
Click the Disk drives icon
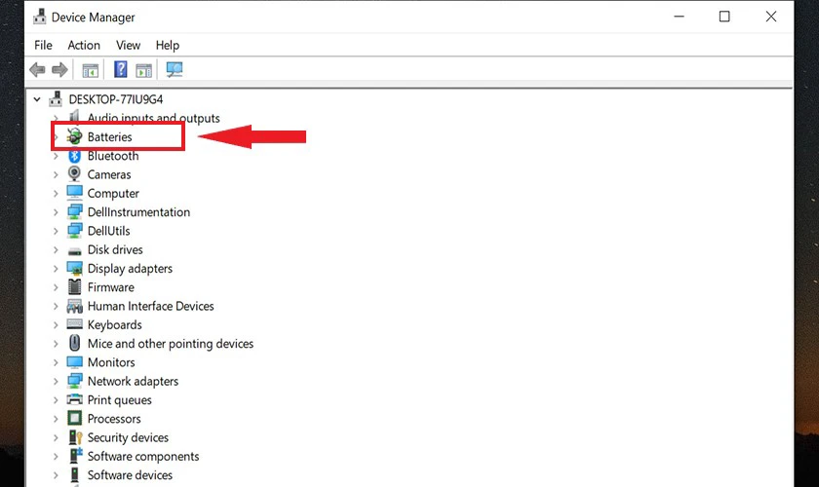pyautogui.click(x=75, y=251)
